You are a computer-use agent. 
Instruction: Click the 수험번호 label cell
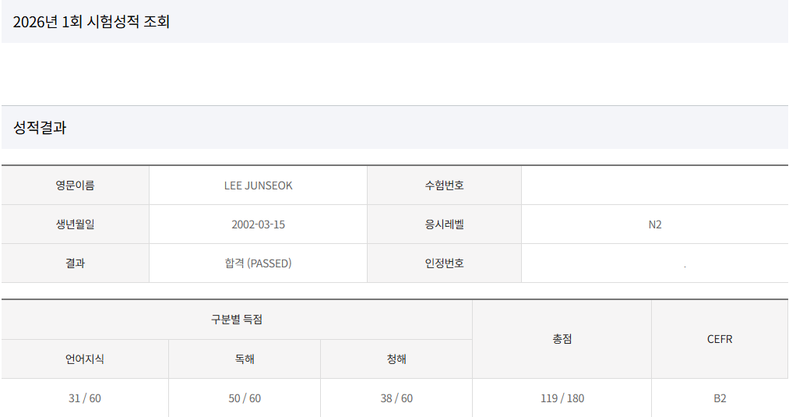pos(444,186)
